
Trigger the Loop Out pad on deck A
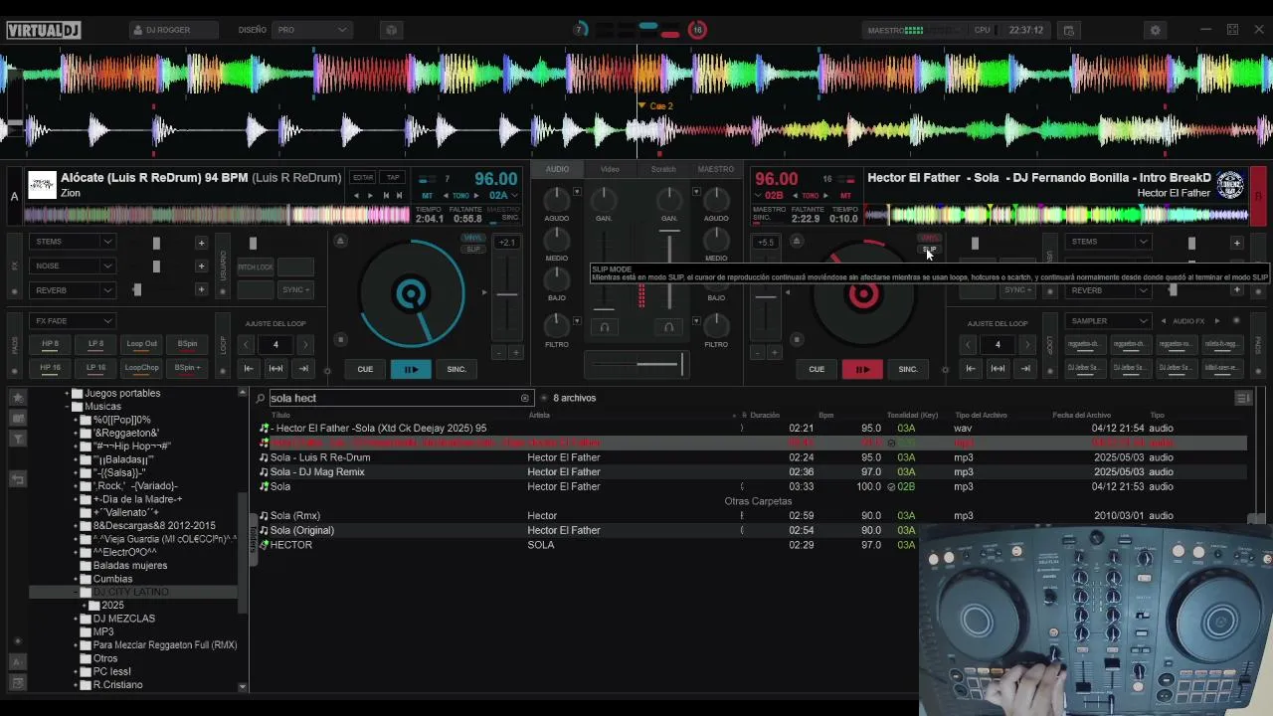pos(141,344)
